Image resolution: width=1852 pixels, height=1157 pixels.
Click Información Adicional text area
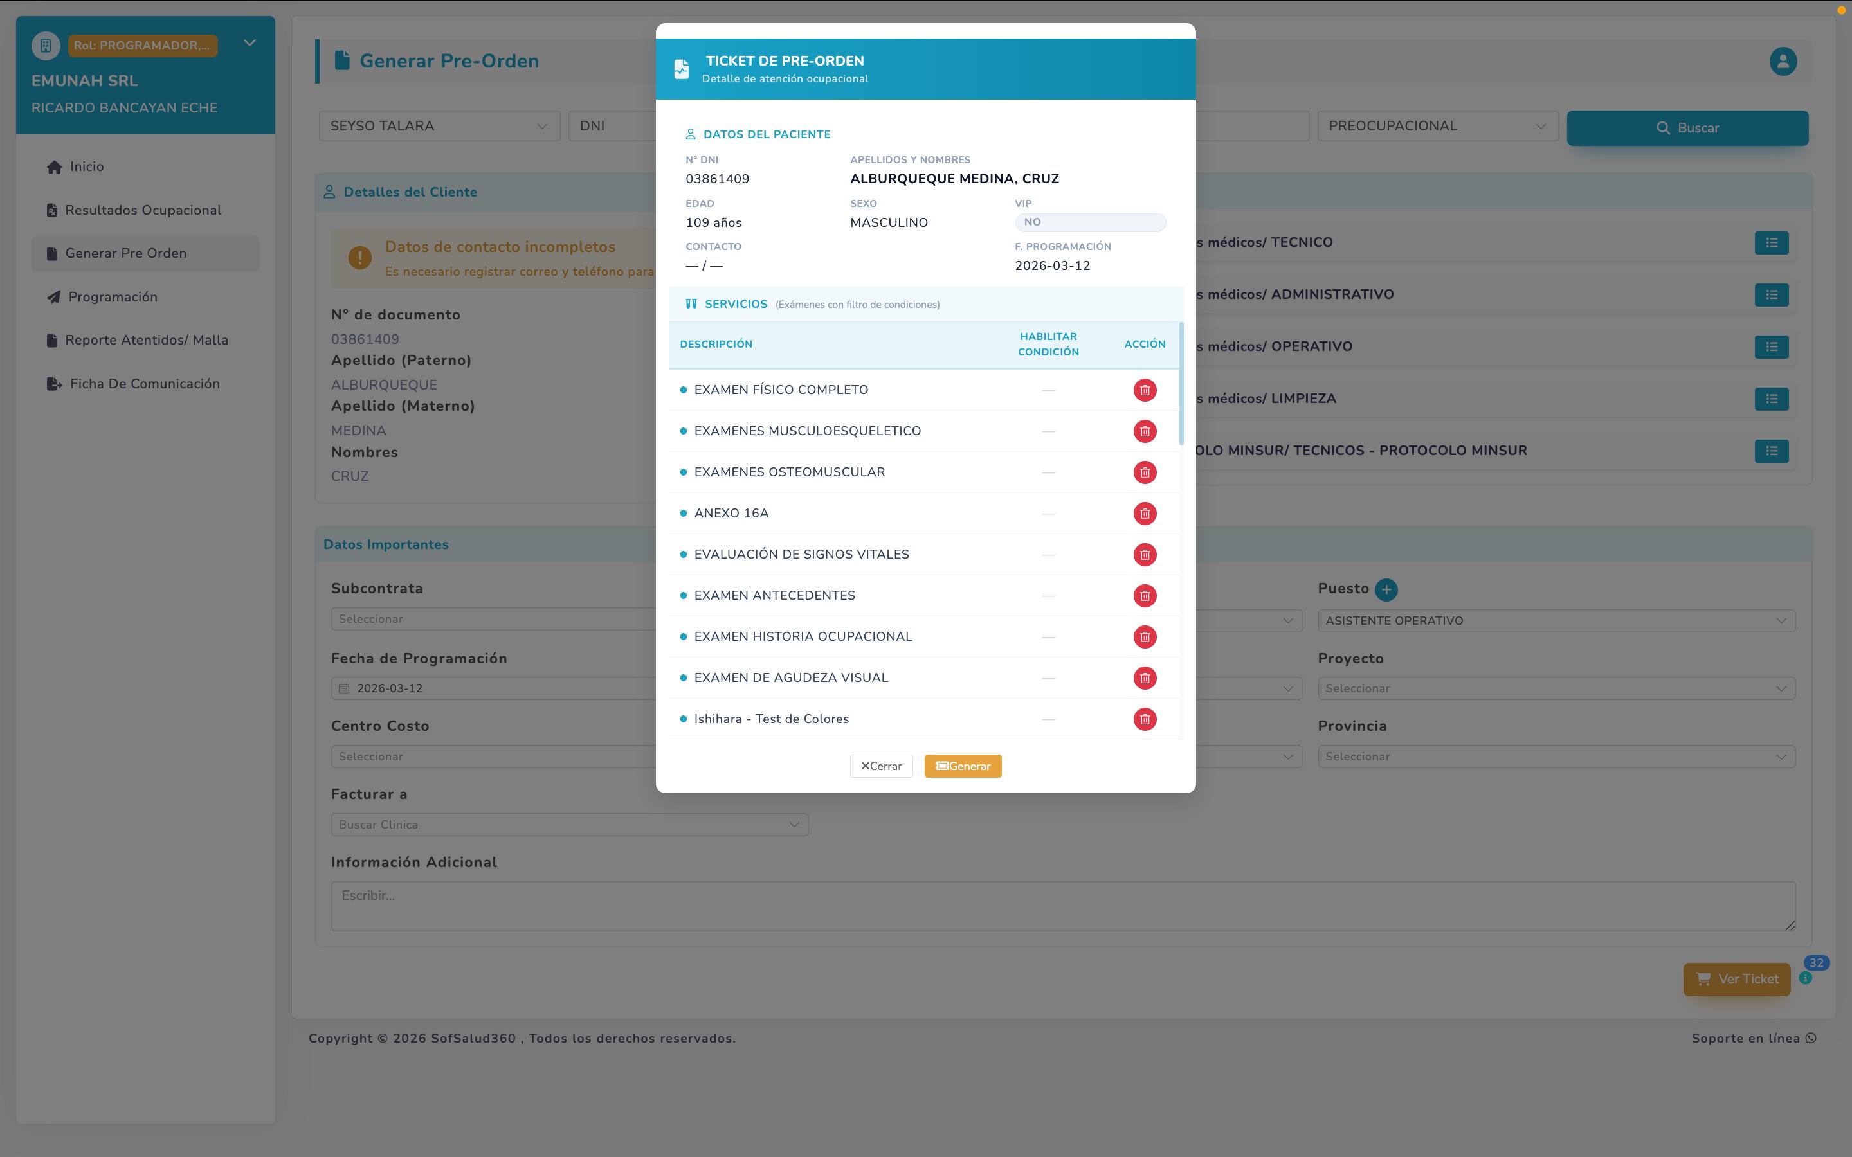click(1062, 906)
